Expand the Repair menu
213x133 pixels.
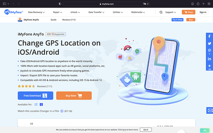click(x=58, y=12)
